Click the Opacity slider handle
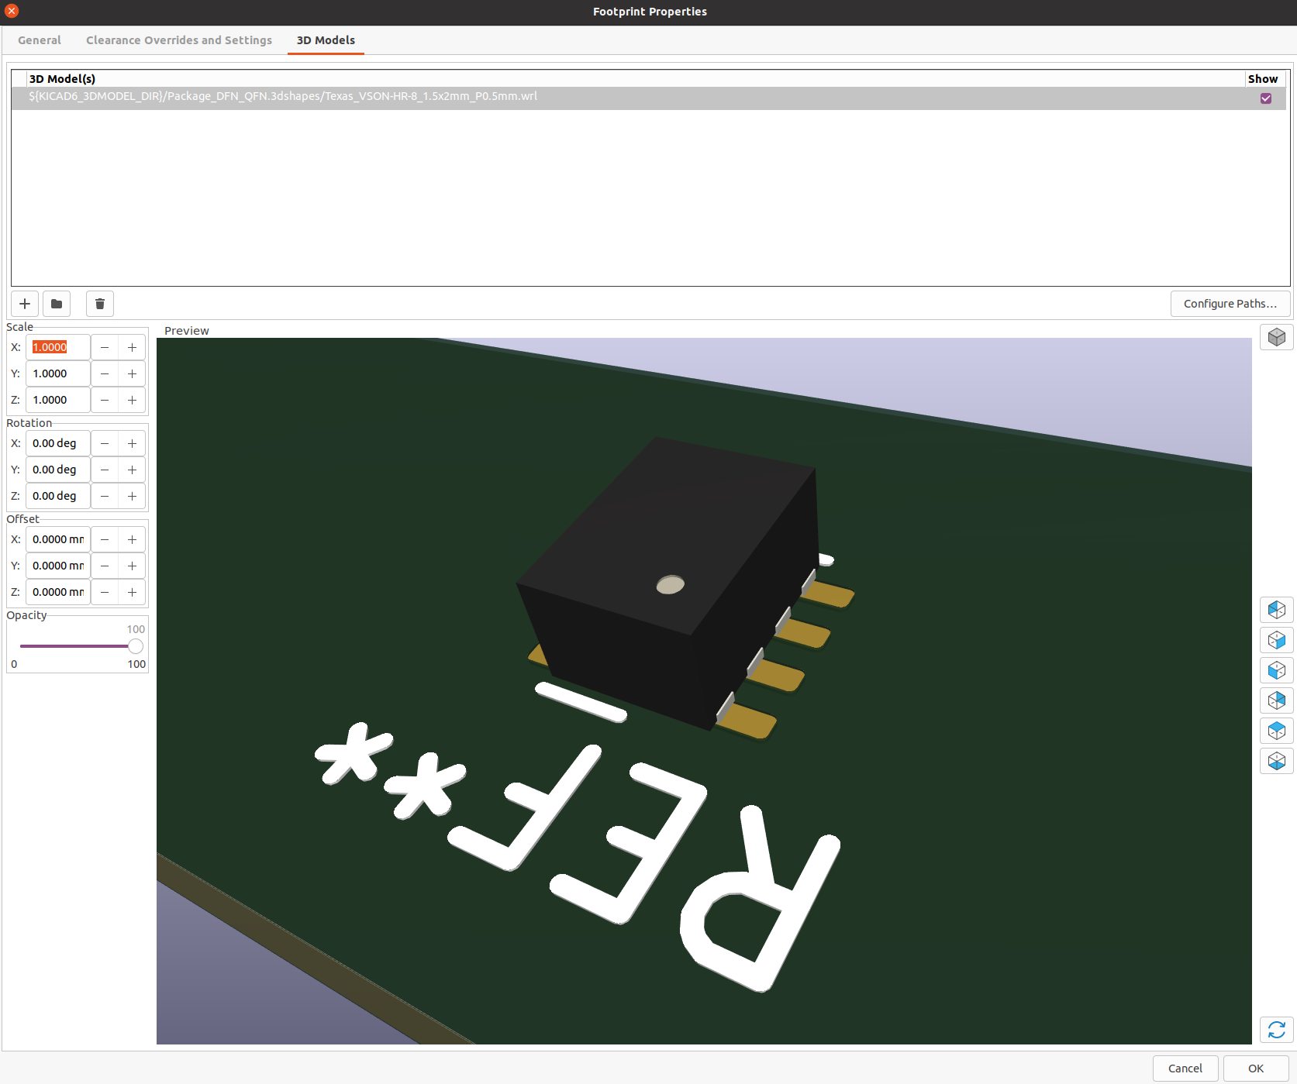1297x1084 pixels. point(136,646)
